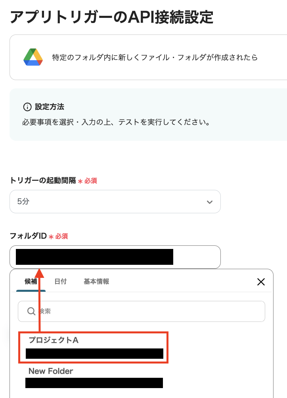Switch to the 日付 tab

click(61, 281)
